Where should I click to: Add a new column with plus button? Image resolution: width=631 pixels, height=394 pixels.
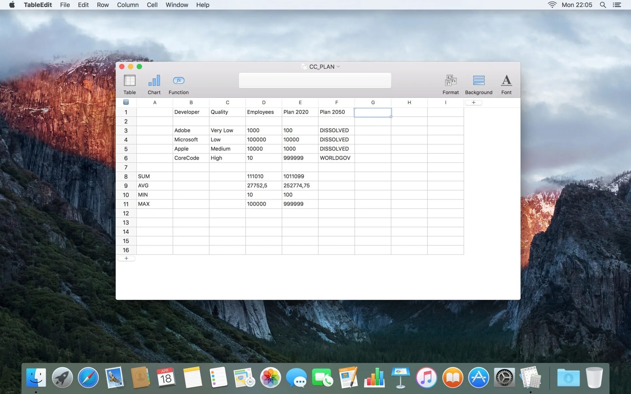point(473,103)
